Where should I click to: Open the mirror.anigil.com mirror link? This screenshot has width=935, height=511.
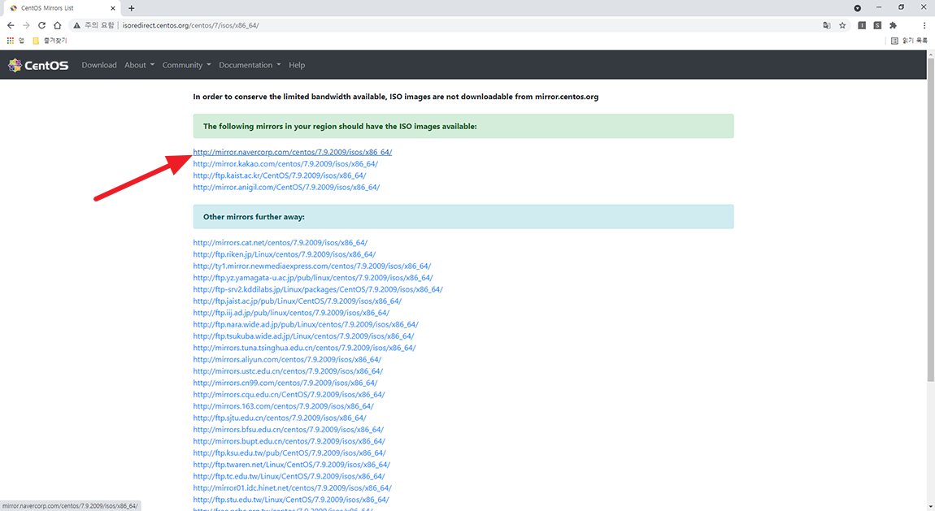(286, 187)
